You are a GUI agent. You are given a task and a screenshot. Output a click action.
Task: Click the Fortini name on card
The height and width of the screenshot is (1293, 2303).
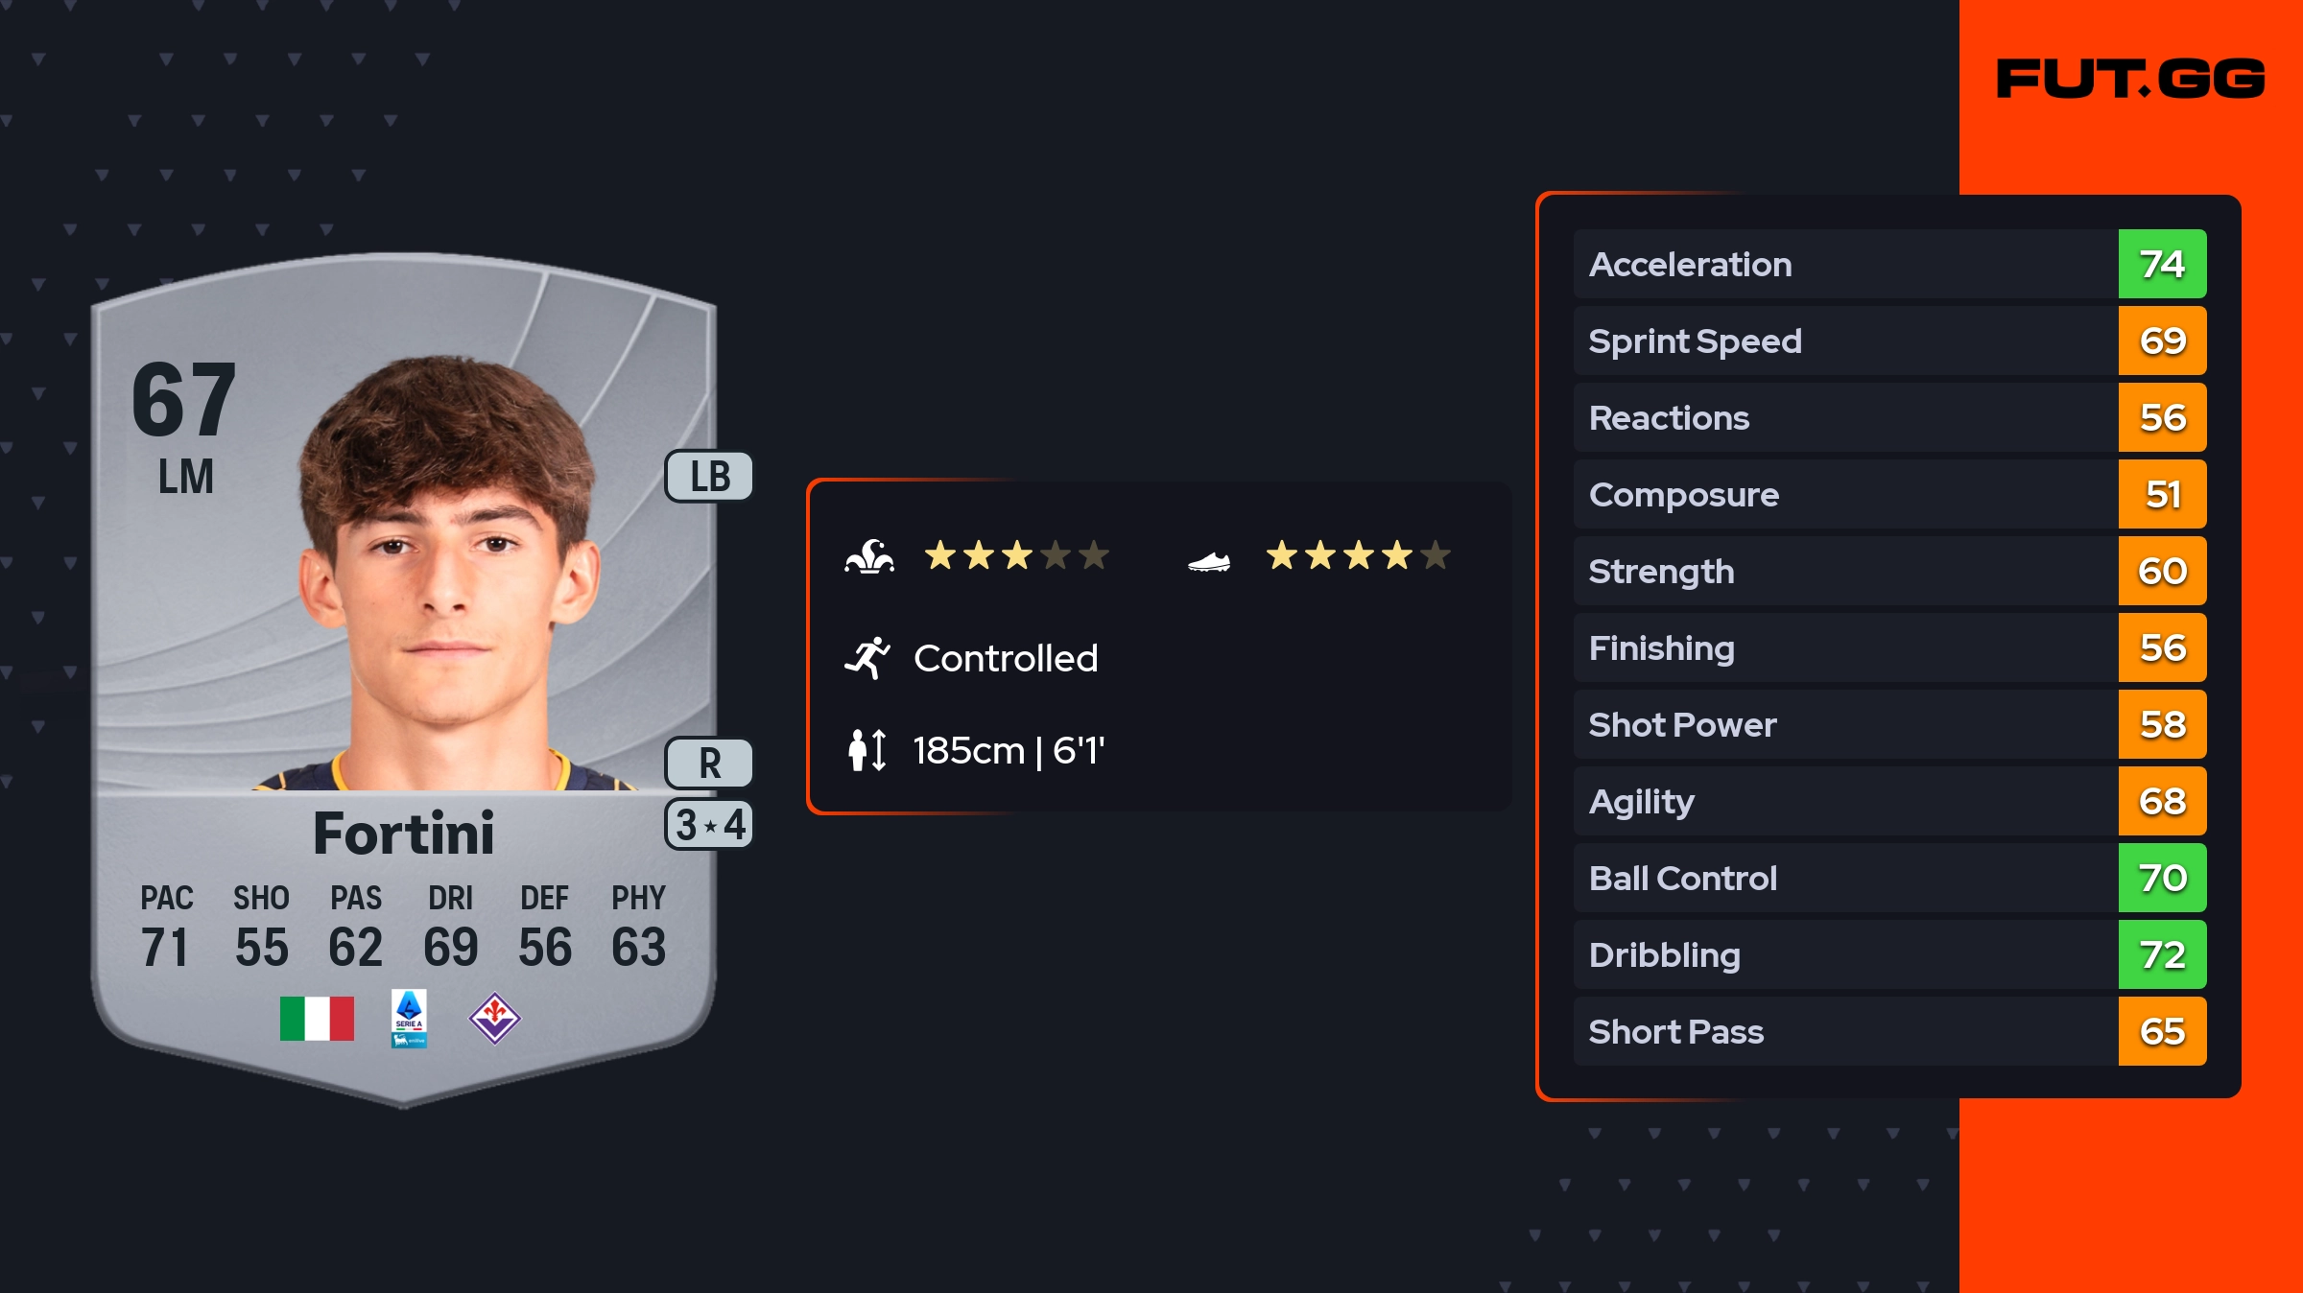pyautogui.click(x=404, y=833)
